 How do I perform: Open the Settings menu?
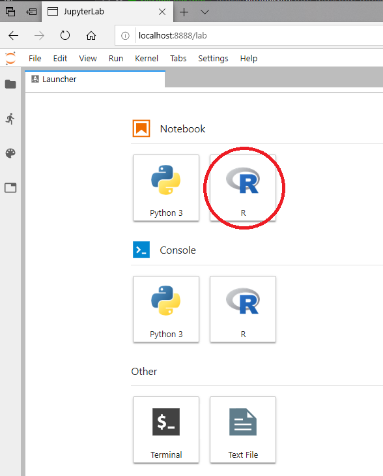[213, 58]
